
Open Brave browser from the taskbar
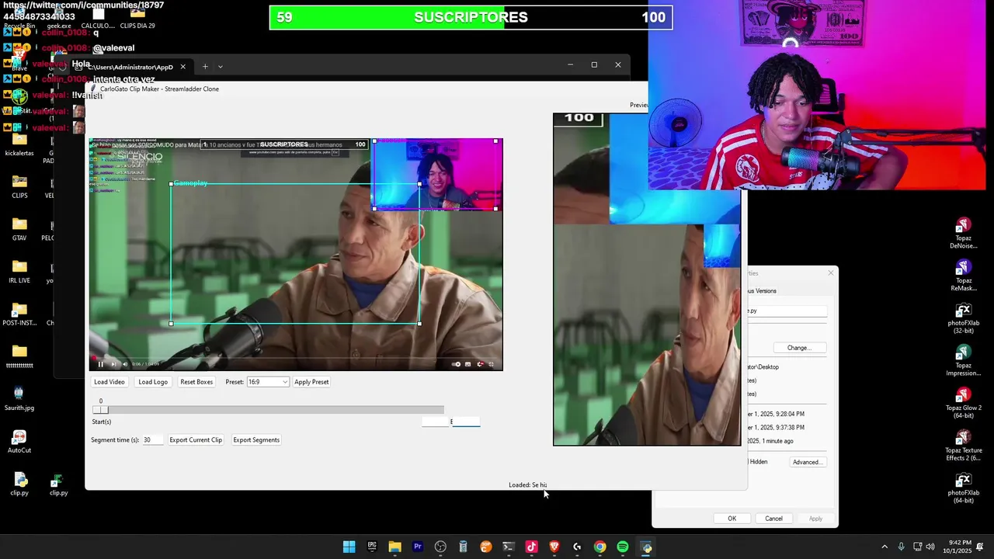point(554,547)
